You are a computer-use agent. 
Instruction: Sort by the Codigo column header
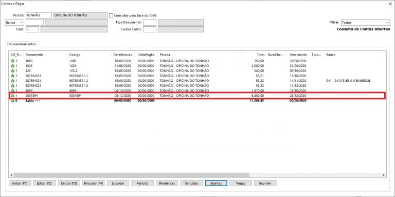point(89,55)
